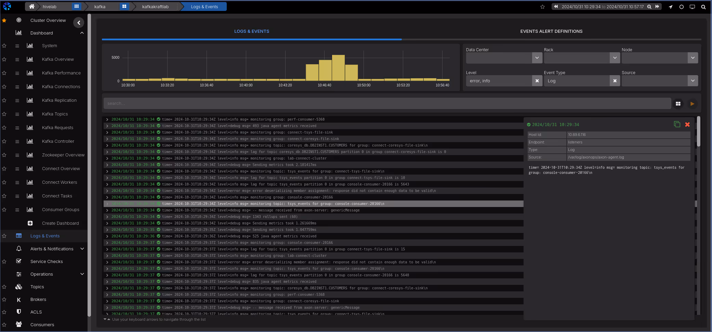
Task: Click the home icon in breadcrumb
Action: tap(32, 6)
